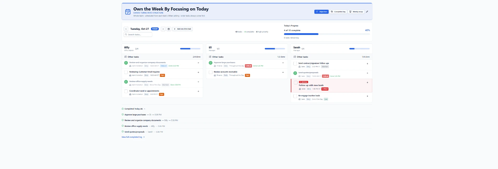This screenshot has height=169, width=498.
Task: Click Maintain tag on 'Send contract/signature follow-ups'
Action: (x=325, y=67)
